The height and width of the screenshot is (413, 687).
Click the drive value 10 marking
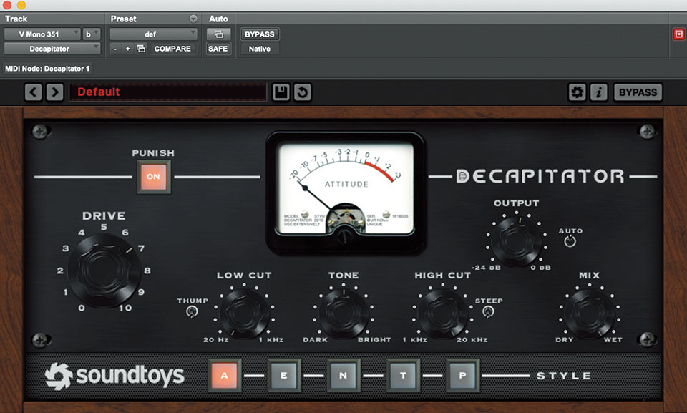tap(125, 308)
